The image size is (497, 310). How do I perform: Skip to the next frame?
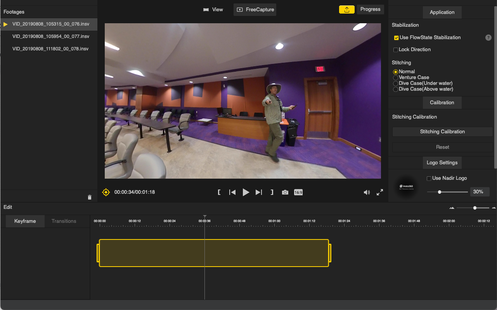259,192
